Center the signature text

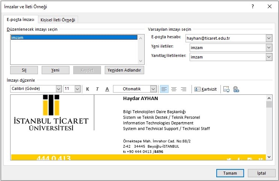(x=174, y=89)
